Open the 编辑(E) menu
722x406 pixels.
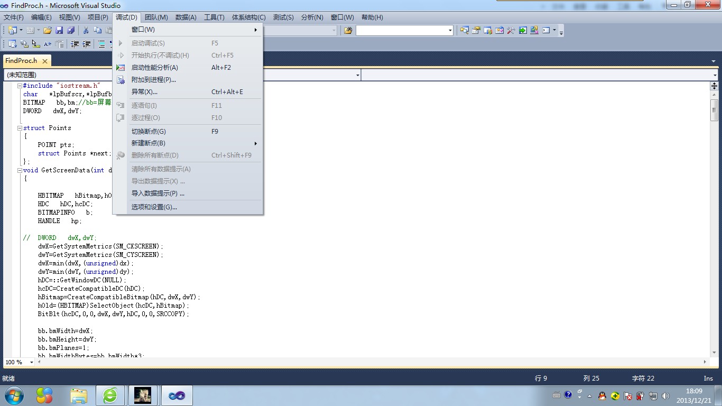pos(41,17)
